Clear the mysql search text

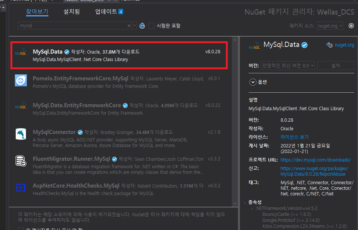pyautogui.click(x=129, y=26)
